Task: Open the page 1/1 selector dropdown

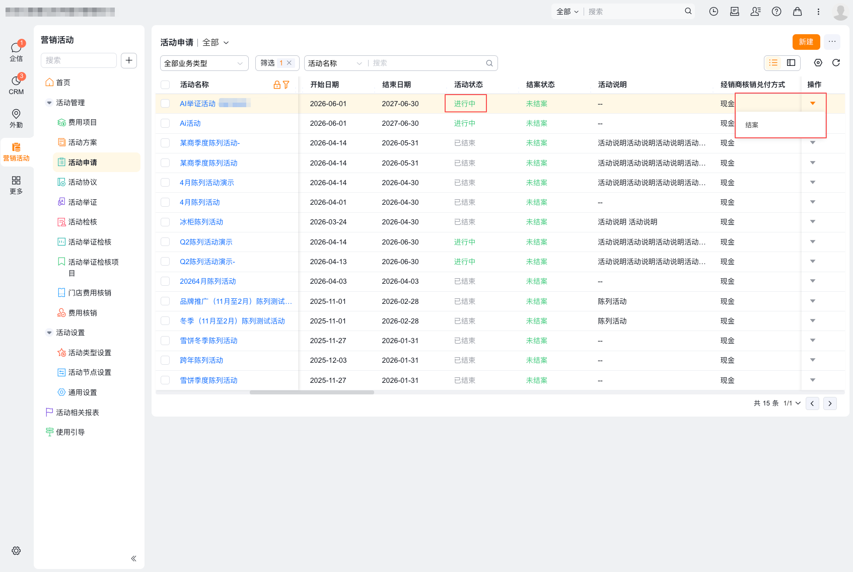Action: pos(792,403)
